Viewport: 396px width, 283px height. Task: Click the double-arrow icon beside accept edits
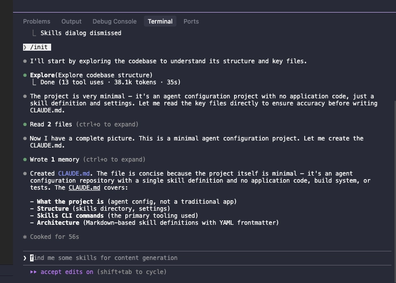[34, 272]
